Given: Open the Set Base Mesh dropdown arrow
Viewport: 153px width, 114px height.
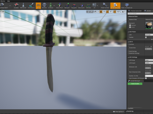Looking at the screenshot, I should click(x=10, y=6).
